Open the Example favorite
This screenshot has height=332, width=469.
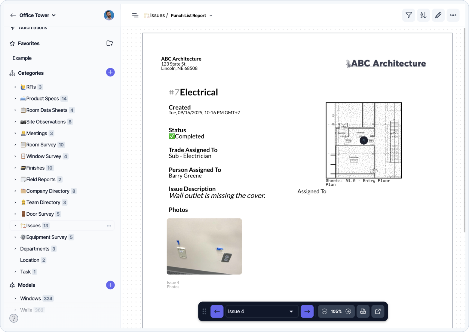pyautogui.click(x=22, y=58)
